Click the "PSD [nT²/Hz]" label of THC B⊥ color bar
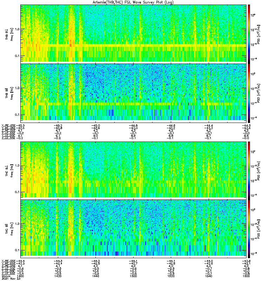 tap(259, 170)
